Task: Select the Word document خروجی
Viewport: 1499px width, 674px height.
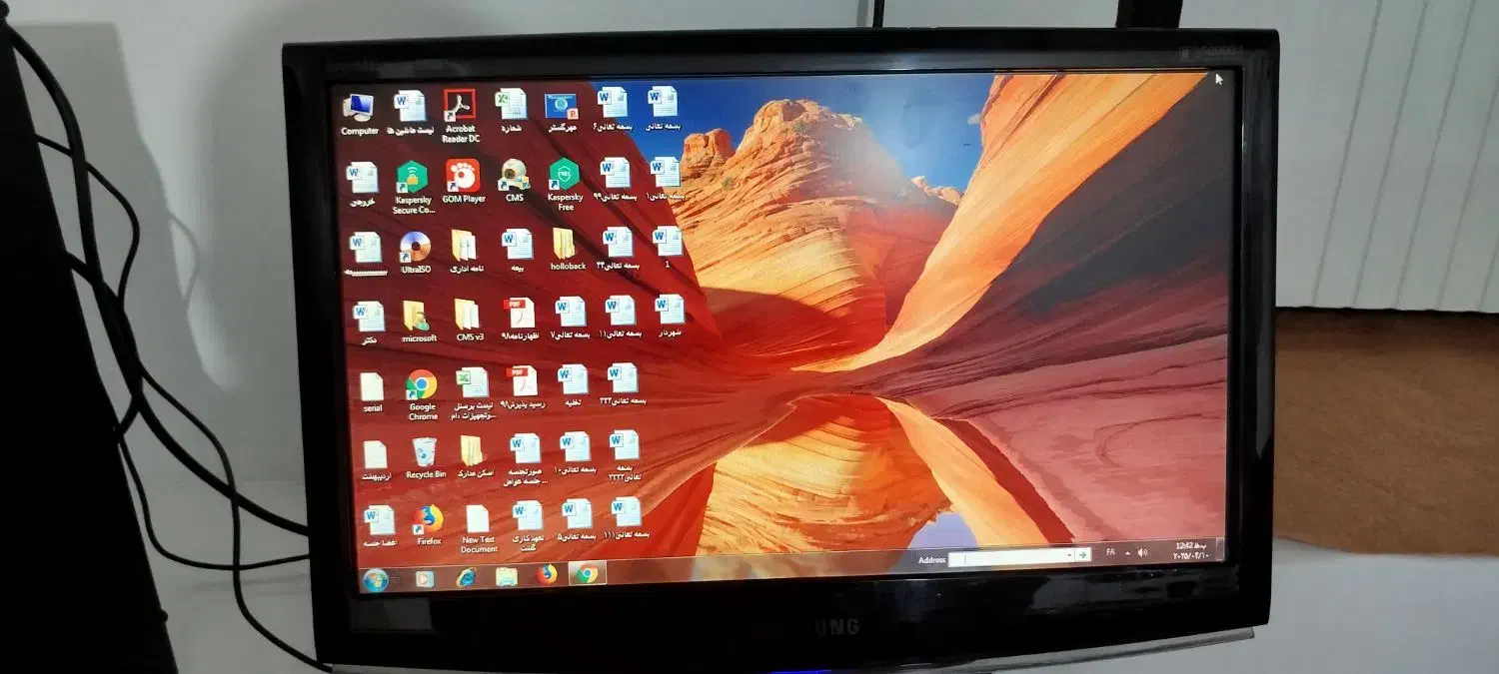Action: pyautogui.click(x=362, y=185)
